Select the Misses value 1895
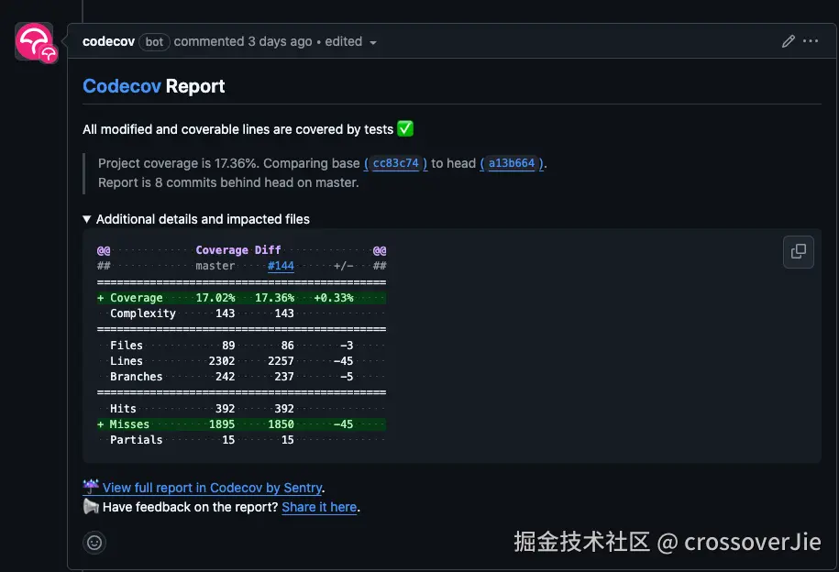The height and width of the screenshot is (572, 839). pos(222,423)
